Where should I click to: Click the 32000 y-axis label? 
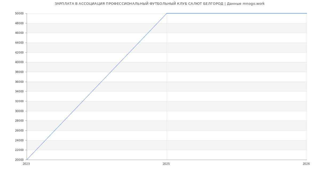point(19,101)
